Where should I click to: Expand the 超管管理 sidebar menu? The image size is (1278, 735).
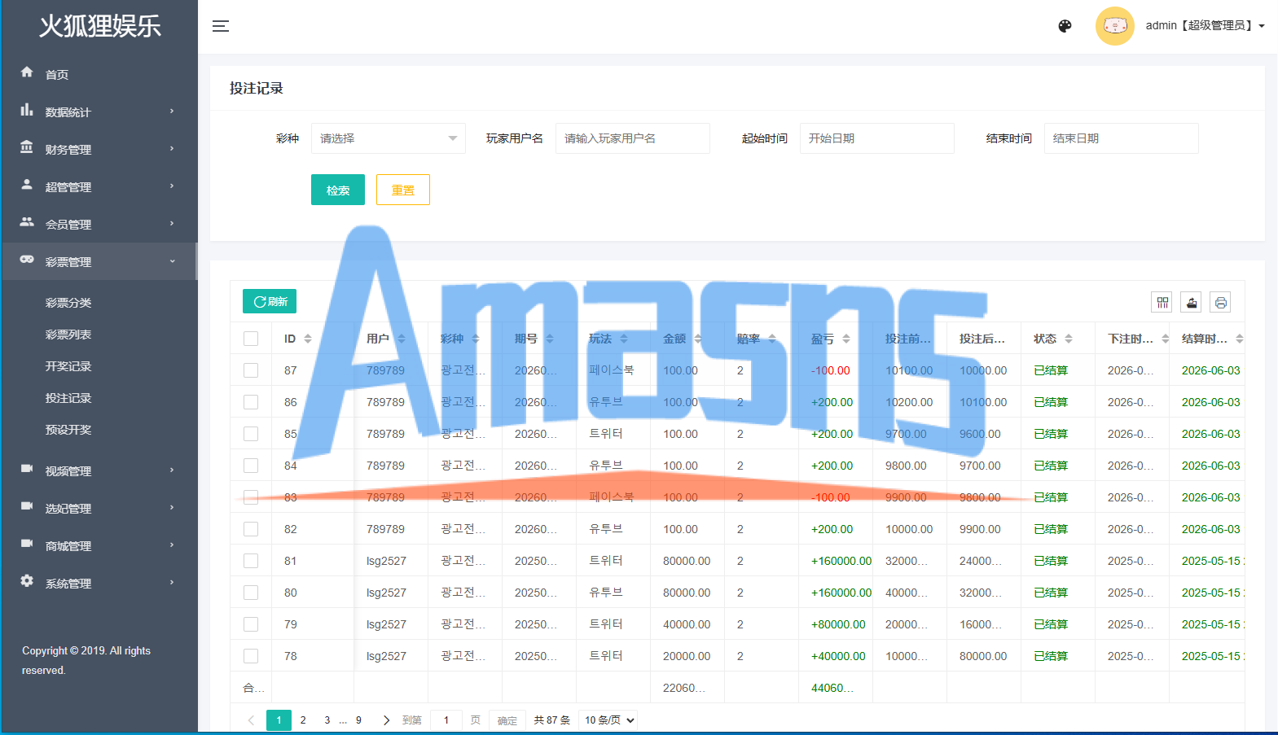(x=99, y=186)
